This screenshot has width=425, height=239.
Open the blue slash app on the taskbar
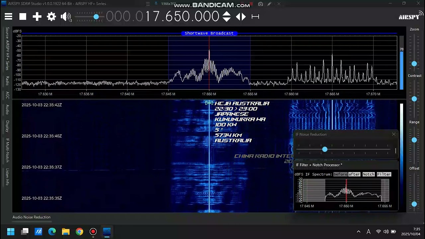[39, 231]
